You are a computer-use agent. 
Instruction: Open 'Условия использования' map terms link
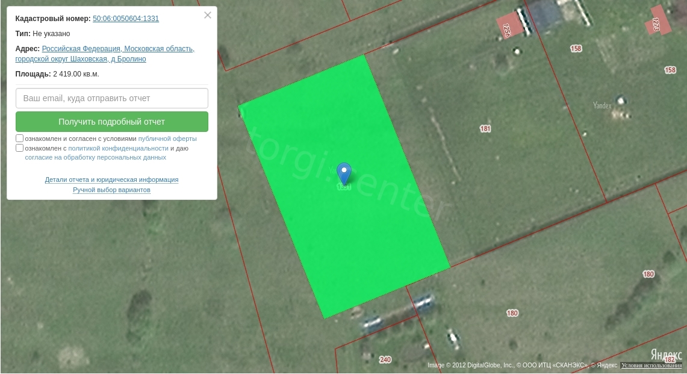[651, 366]
